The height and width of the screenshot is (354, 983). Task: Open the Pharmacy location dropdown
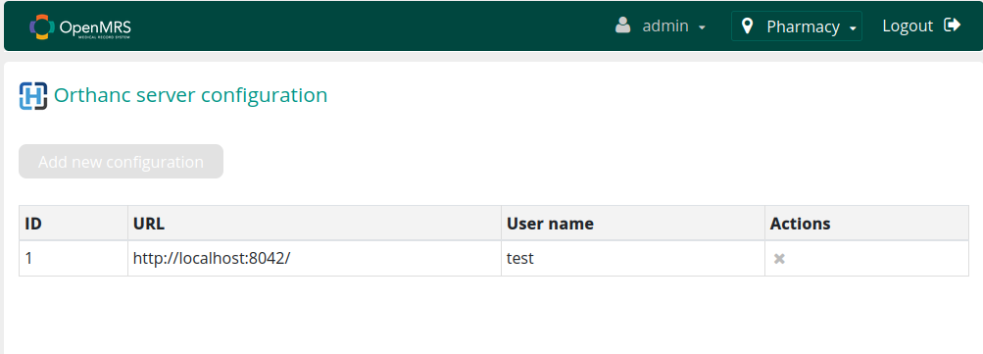click(796, 26)
